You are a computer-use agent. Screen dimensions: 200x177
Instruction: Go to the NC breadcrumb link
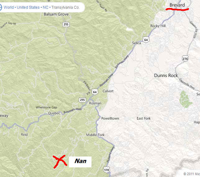coord(46,7)
